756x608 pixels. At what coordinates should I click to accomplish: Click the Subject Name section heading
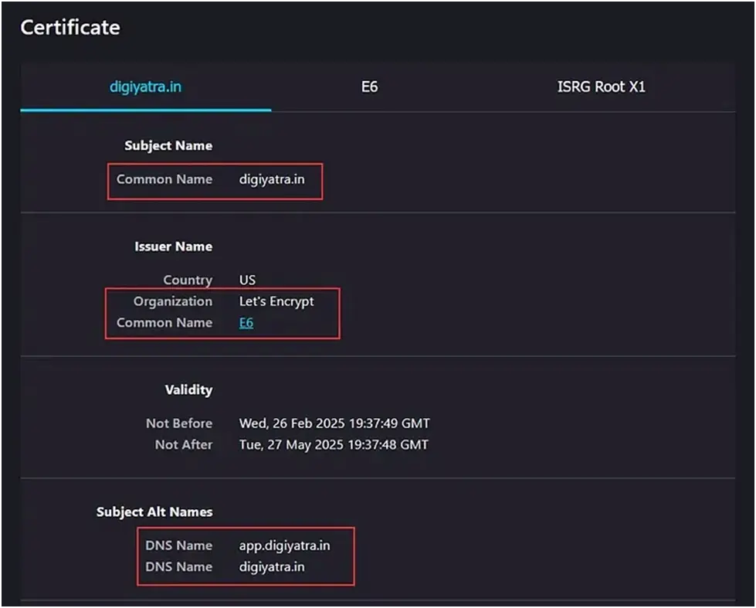pos(168,145)
